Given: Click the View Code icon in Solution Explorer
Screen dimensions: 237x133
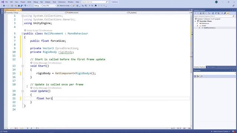Looking at the screenshot, I should coord(222,13).
